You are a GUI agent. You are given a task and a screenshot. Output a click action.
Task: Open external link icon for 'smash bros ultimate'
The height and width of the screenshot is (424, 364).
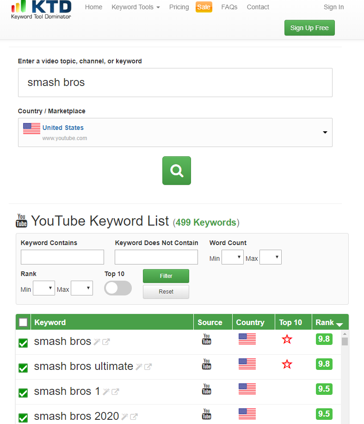click(x=148, y=367)
